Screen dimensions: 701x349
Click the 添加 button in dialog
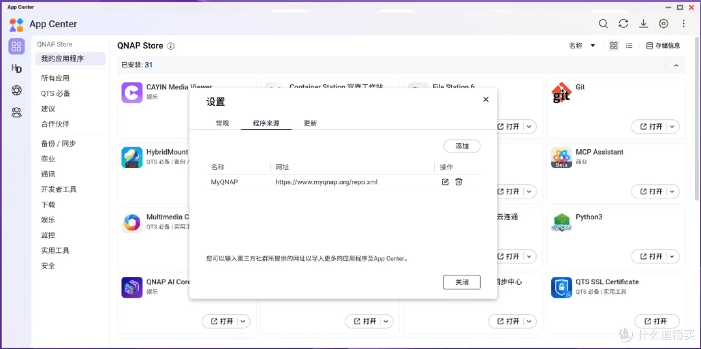click(462, 146)
